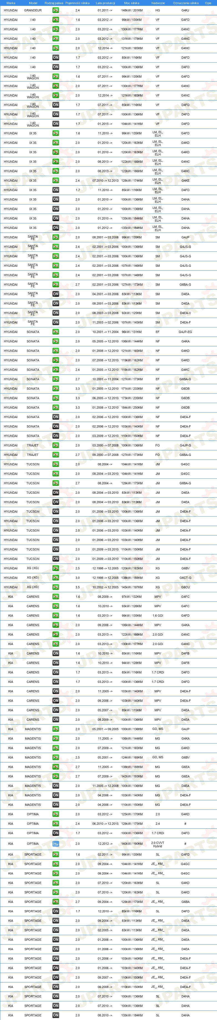This screenshot has height=1020, width=217.
Task: Select engine code G4KJ cell
Action: 185,10
